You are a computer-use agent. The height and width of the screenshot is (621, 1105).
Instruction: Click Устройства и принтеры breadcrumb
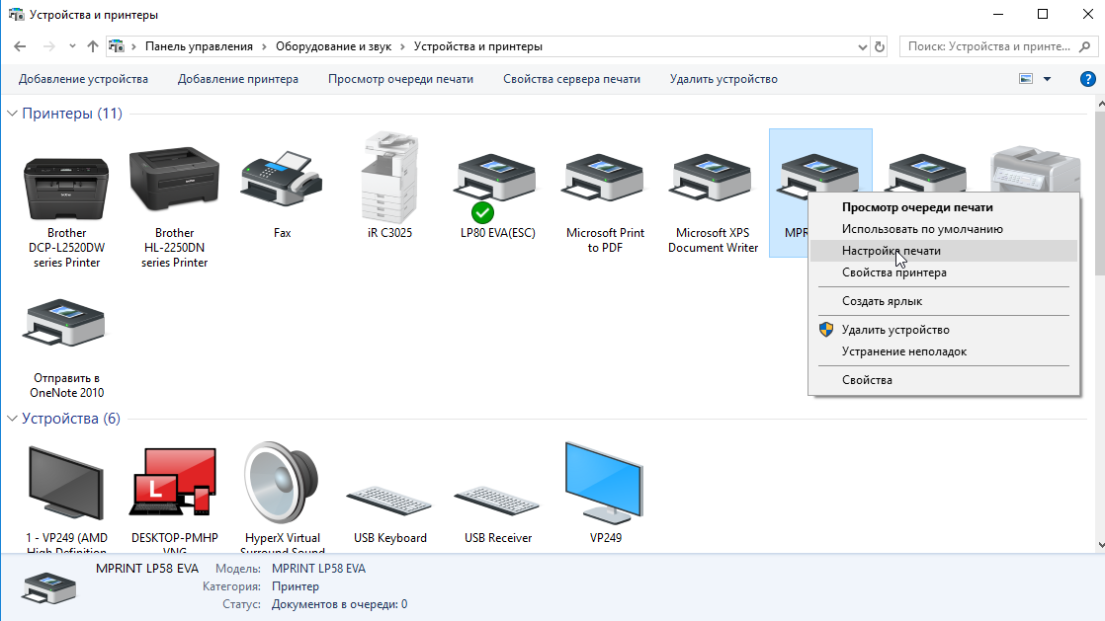click(x=477, y=46)
